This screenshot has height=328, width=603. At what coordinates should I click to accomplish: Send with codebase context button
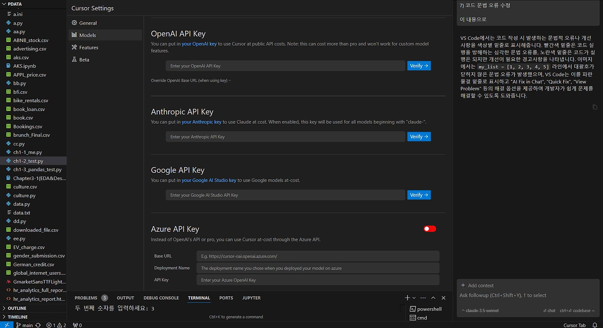pos(575,311)
